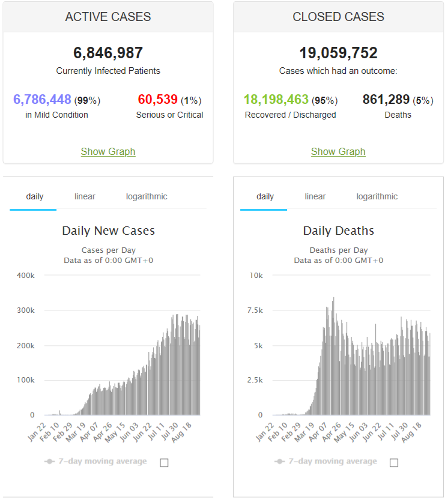Click the Daily New Cases moving average legend marker

coord(49,461)
